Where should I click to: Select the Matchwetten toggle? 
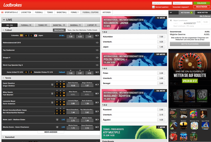point(59,30)
